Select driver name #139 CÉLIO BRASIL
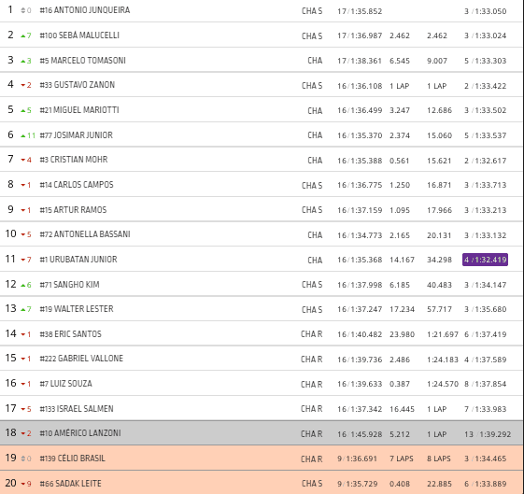Viewport: 524px width, 494px height. 73,459
